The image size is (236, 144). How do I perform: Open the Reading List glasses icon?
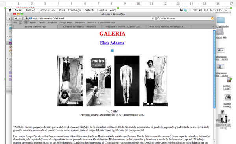pyautogui.click(x=15, y=22)
